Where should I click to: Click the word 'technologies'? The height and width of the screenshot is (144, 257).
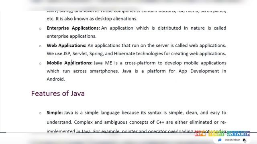149,54
